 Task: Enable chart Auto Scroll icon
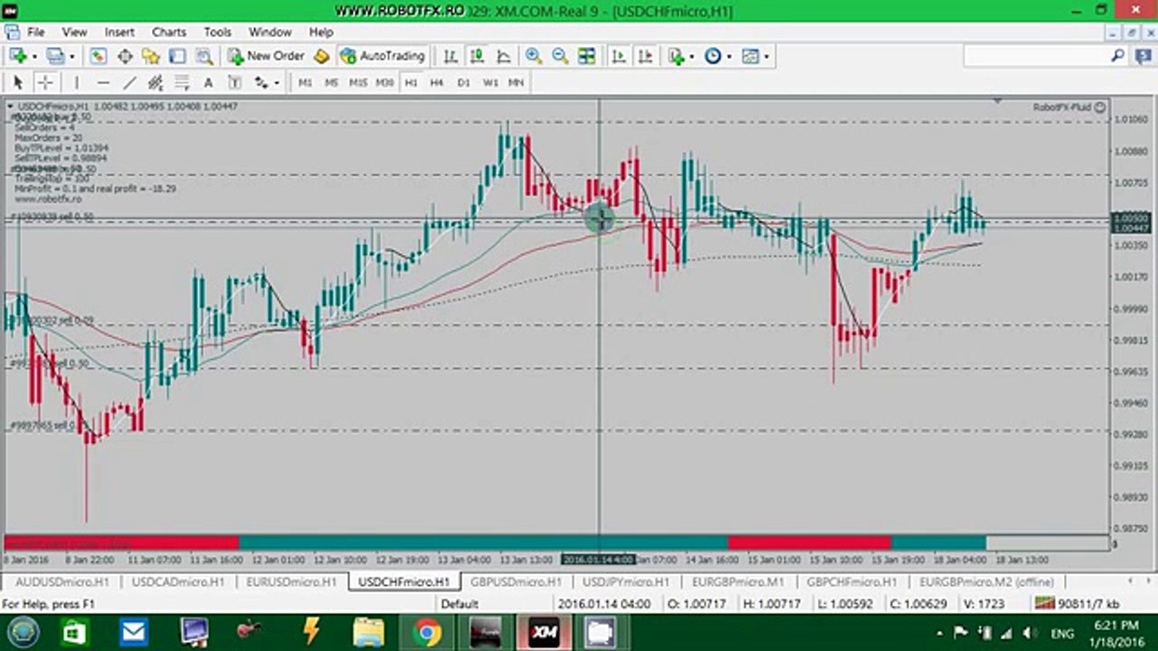click(619, 56)
